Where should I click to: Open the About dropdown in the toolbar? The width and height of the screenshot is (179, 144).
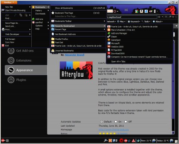coord(158,21)
